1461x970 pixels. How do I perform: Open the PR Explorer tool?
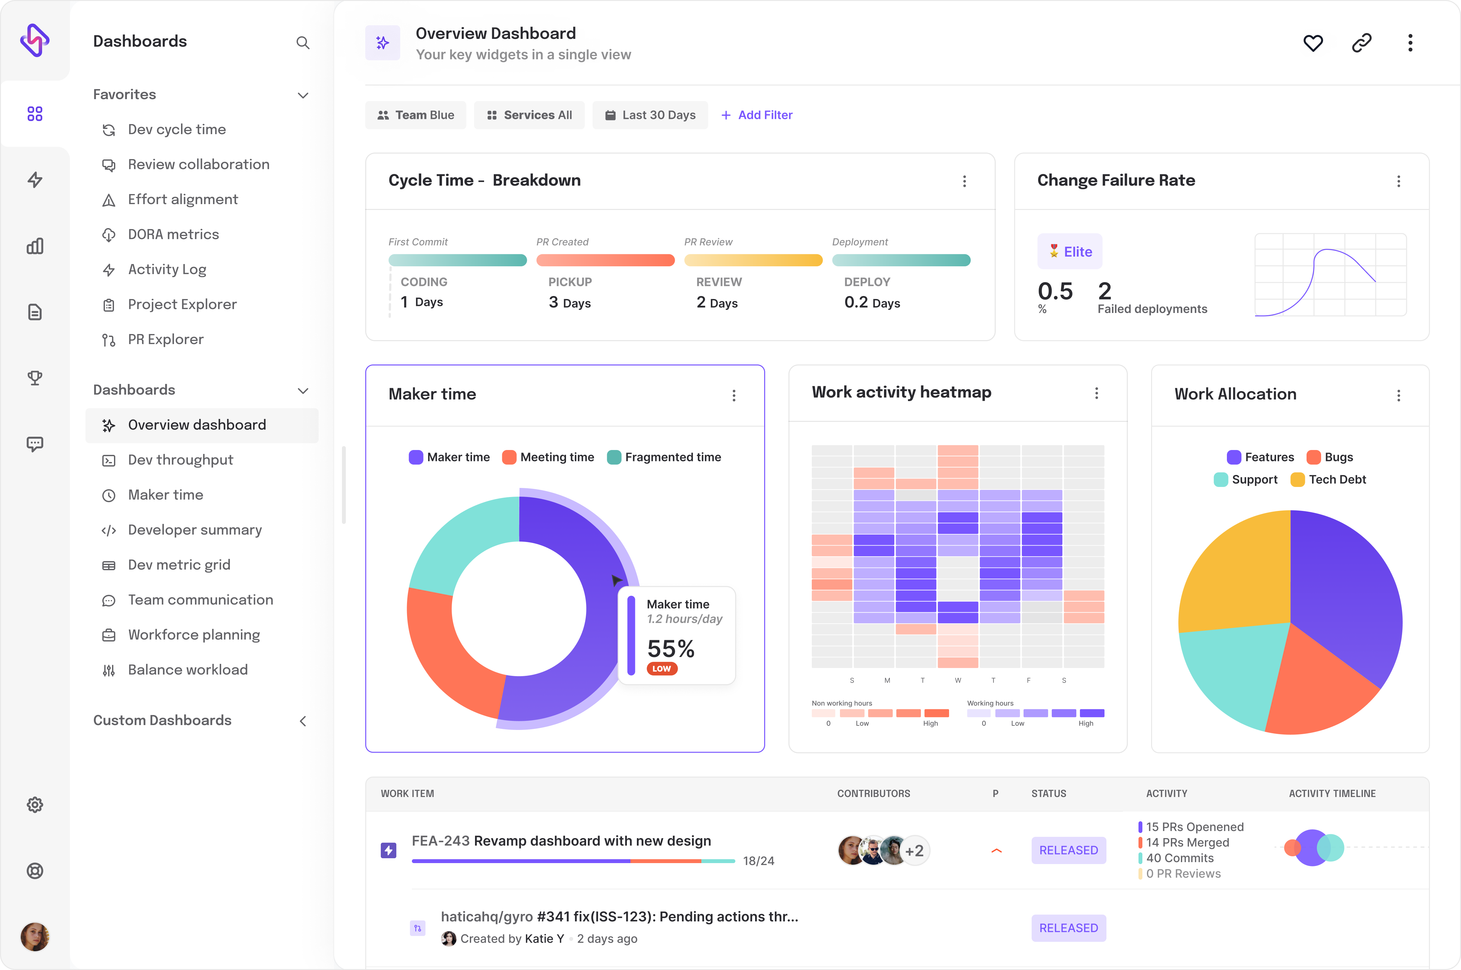[x=165, y=340]
